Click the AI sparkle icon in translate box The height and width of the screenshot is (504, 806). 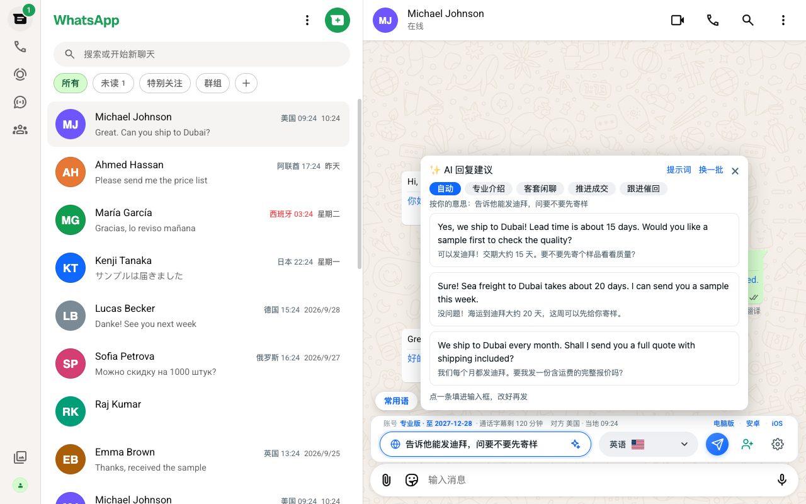pos(576,444)
